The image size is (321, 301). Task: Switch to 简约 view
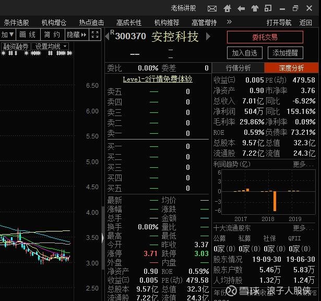tap(52, 34)
